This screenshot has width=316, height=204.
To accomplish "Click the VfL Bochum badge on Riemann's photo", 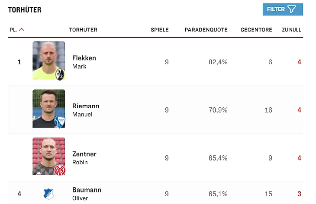I will click(x=60, y=122).
